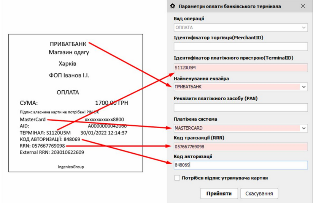Click the empty MerchantID input field
The height and width of the screenshot is (203, 313).
pos(240,47)
